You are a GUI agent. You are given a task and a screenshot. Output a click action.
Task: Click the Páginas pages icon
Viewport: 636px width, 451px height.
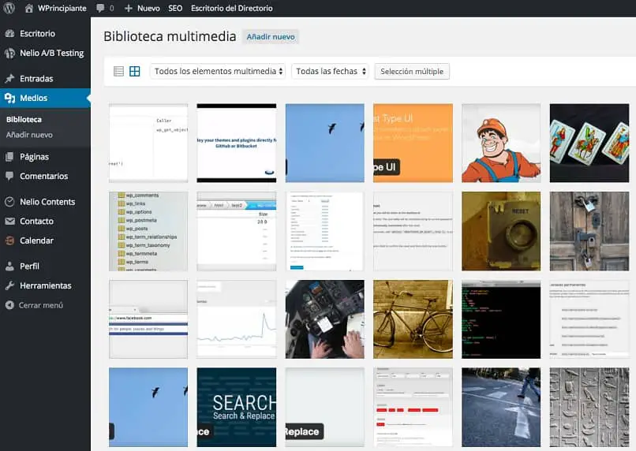click(9, 157)
